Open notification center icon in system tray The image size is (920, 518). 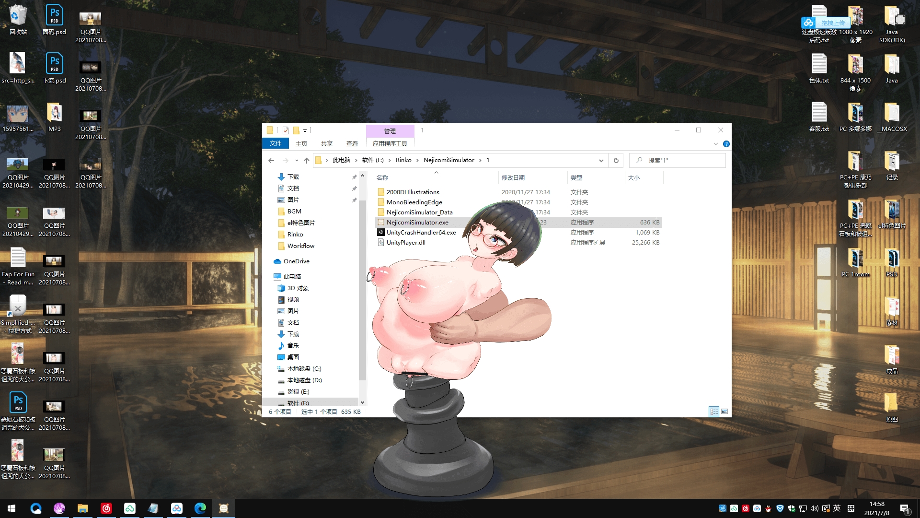point(905,508)
